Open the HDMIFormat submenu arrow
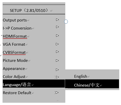Screen dimensions: 121x105 [x=57, y=36]
